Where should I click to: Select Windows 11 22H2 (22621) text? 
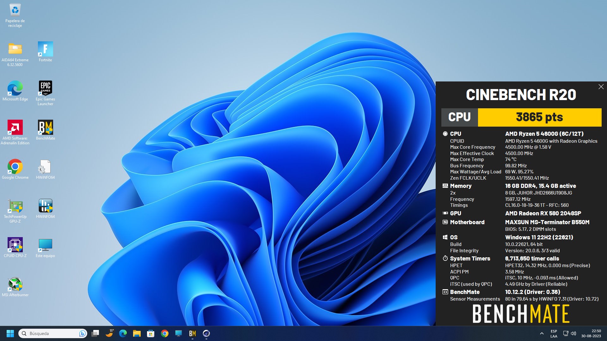(x=539, y=237)
